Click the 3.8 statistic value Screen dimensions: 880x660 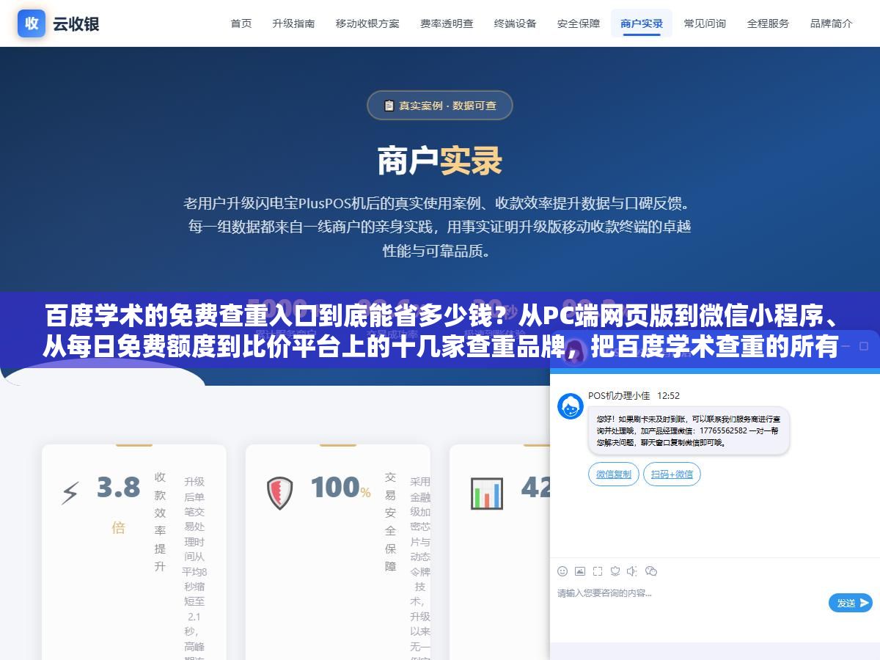tap(118, 488)
